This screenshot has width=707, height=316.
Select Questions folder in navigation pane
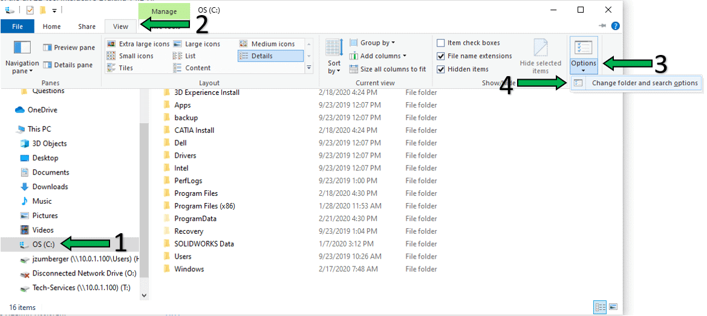[43, 91]
